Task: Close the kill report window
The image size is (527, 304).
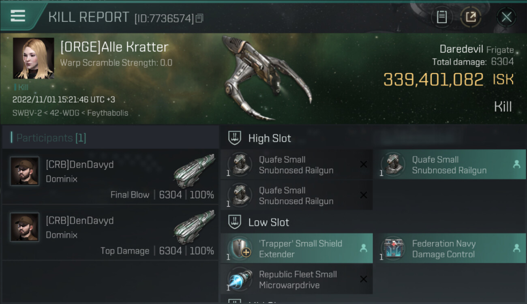Action: [506, 17]
